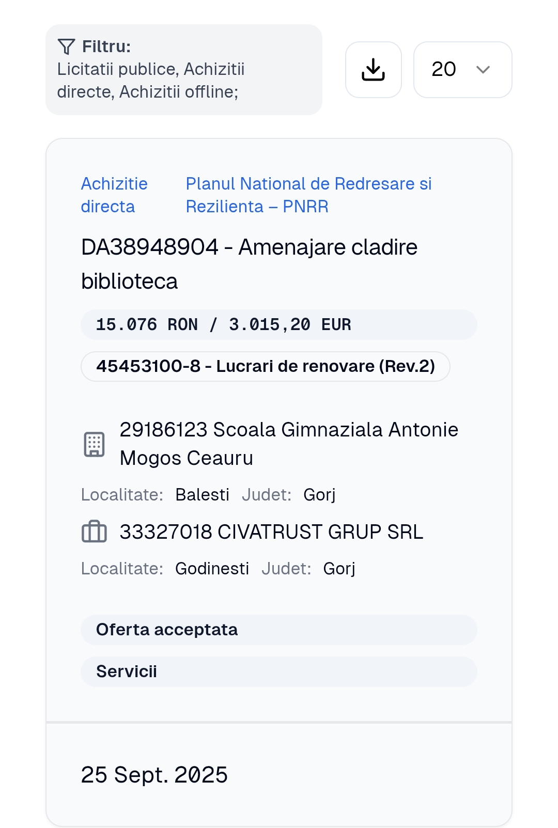558x828 pixels.
Task: Select the 45453100-8 Lucrari de renovare tag
Action: (x=265, y=366)
